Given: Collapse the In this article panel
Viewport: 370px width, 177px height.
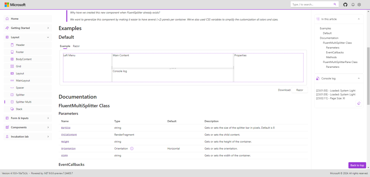Looking at the screenshot, I should 359,19.
